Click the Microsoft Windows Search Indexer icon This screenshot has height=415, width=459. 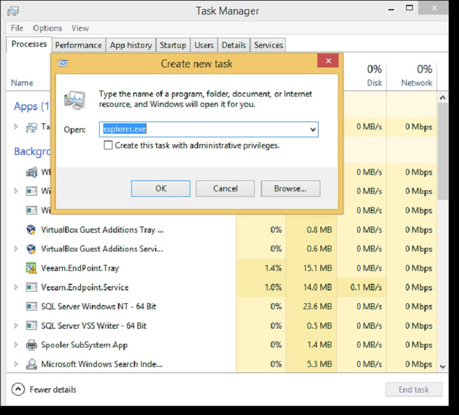click(x=32, y=365)
